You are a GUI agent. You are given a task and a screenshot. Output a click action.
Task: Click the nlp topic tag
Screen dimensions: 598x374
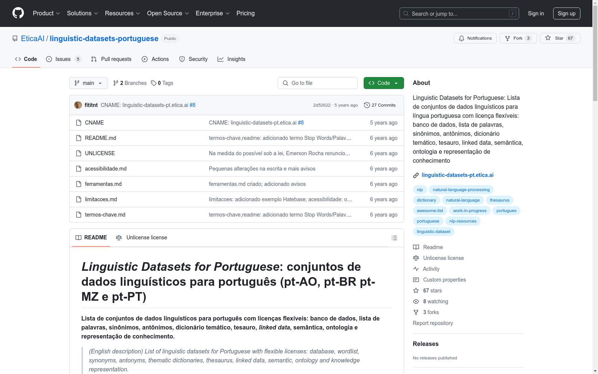pos(420,190)
